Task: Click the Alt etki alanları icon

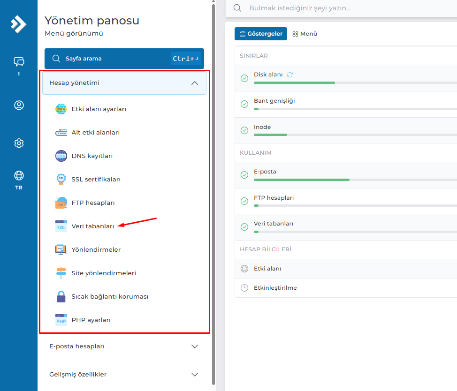Action: pos(61,133)
